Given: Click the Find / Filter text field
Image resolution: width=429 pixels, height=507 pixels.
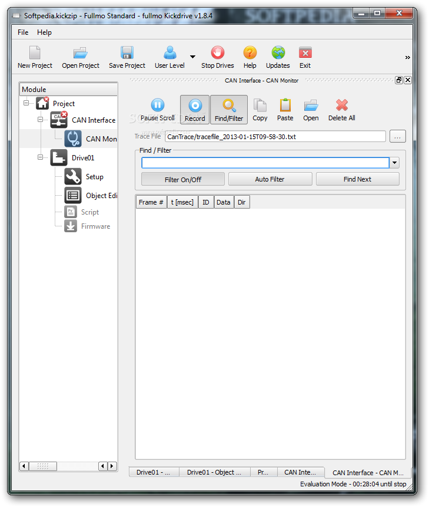Looking at the screenshot, I should (x=265, y=163).
